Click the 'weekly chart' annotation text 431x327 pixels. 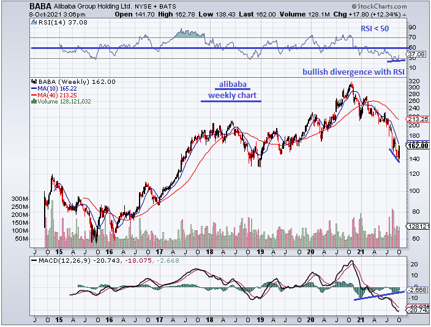(232, 96)
